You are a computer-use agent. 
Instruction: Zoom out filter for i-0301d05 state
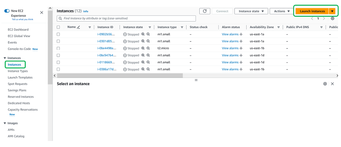coord(148,41)
